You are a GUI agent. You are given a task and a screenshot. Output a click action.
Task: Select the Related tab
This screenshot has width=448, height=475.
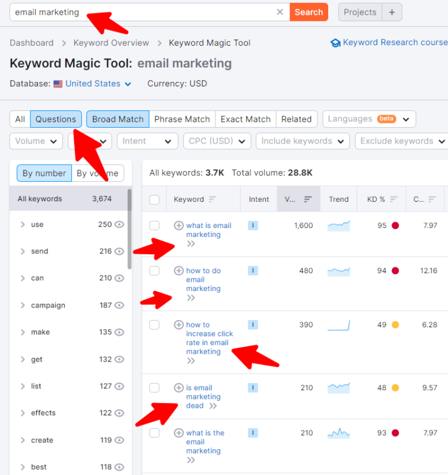click(x=296, y=119)
